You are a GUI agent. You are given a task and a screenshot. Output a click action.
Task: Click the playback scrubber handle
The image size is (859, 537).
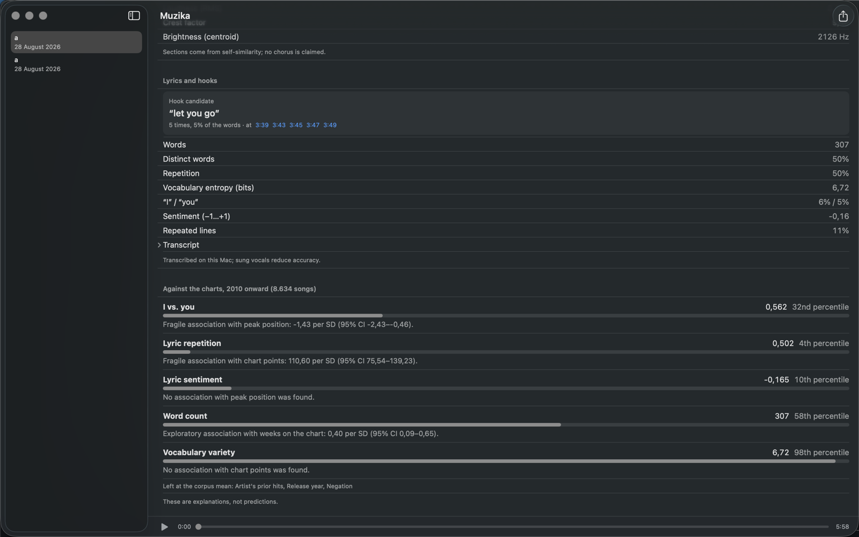coord(198,527)
